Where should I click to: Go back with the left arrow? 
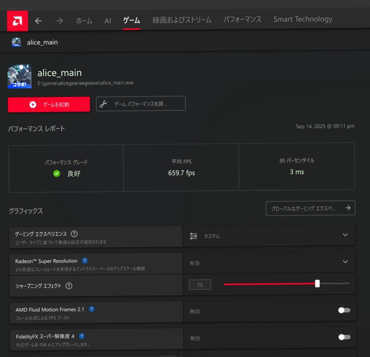click(x=38, y=21)
